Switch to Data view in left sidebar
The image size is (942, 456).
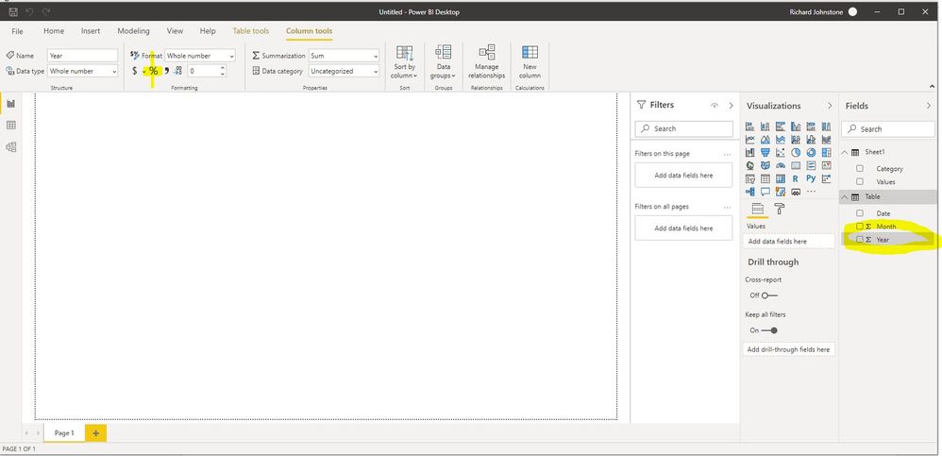[x=10, y=125]
